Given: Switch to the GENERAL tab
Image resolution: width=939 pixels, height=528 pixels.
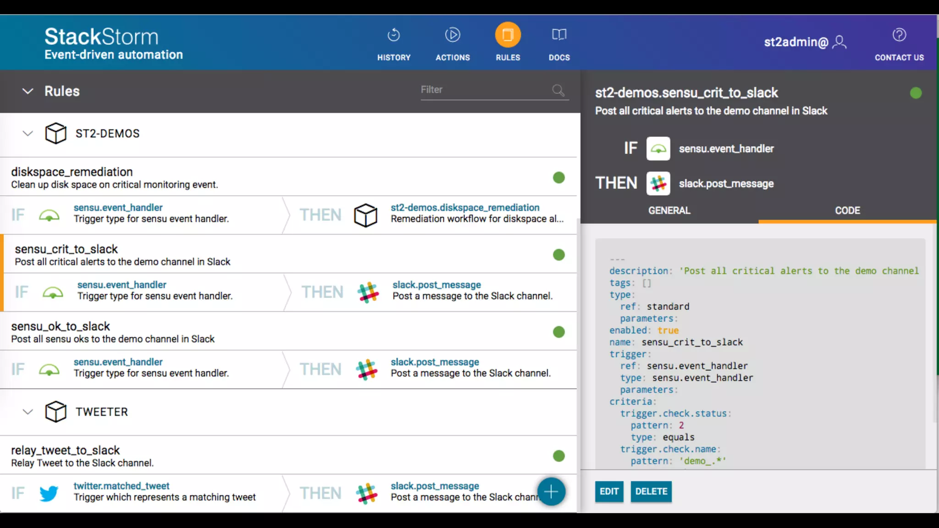Looking at the screenshot, I should click(669, 211).
